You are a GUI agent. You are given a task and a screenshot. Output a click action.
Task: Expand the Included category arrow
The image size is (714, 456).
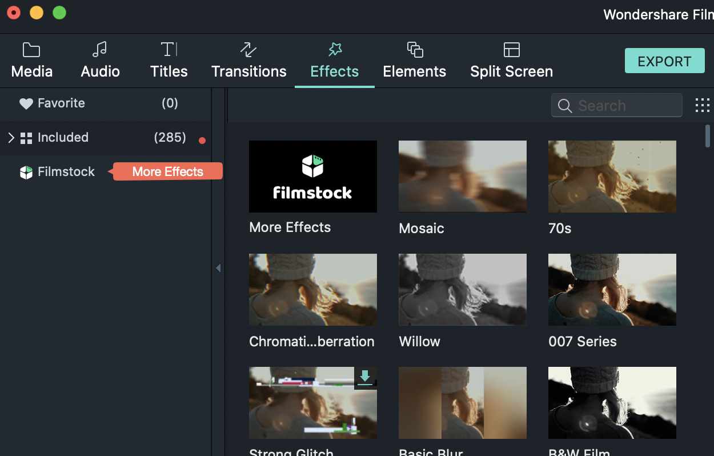11,138
